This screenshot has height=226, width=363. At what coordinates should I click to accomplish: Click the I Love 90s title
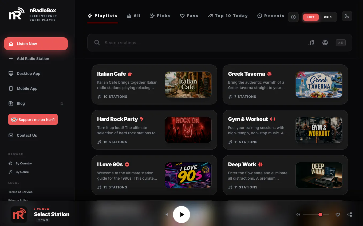[110, 164]
